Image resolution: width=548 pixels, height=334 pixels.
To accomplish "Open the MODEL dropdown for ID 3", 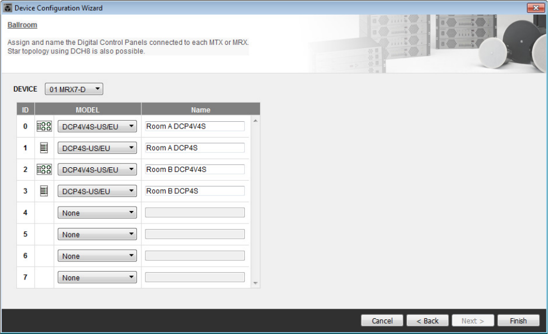I will click(x=97, y=191).
